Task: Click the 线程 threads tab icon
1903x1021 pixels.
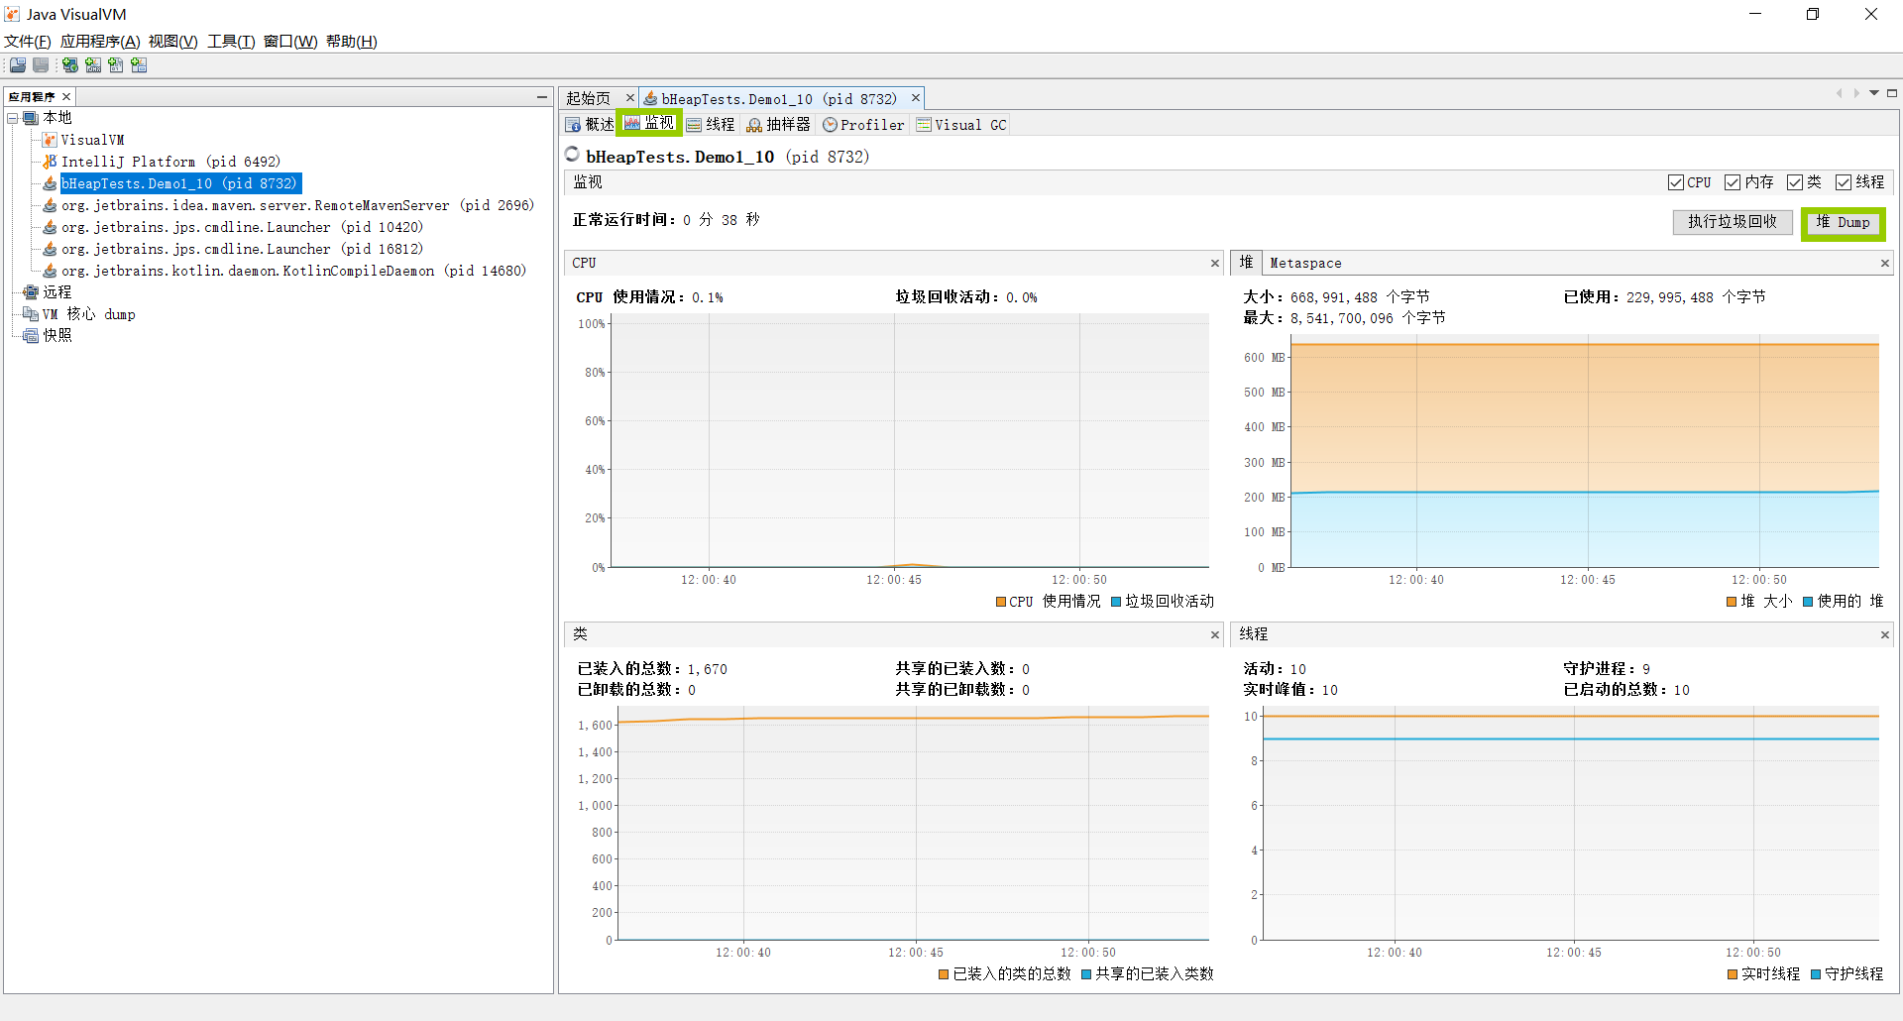Action: pos(694,125)
